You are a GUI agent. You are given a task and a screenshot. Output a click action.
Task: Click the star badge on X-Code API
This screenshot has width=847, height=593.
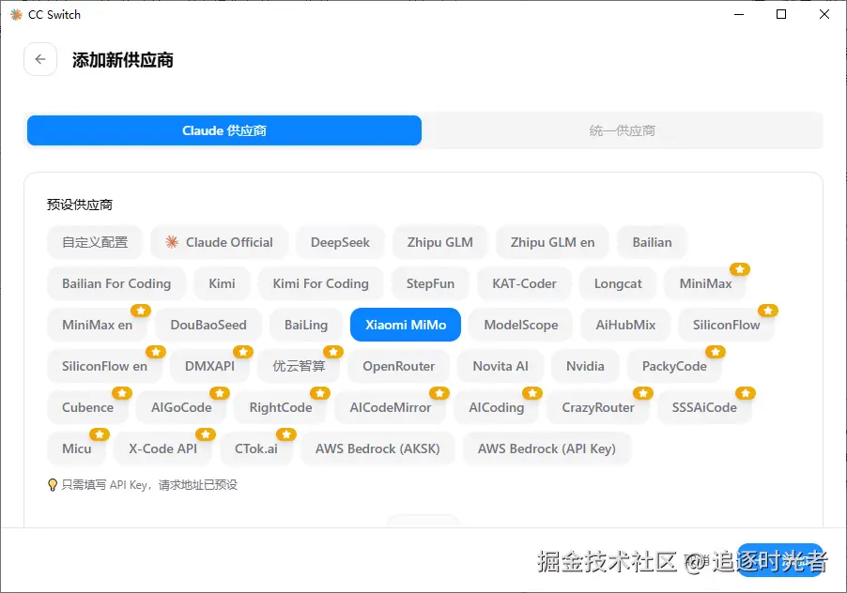coord(206,434)
